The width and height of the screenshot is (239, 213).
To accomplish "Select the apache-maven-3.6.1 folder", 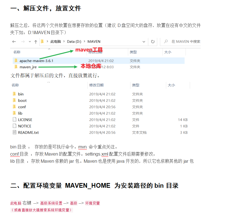I will click(x=36, y=61).
